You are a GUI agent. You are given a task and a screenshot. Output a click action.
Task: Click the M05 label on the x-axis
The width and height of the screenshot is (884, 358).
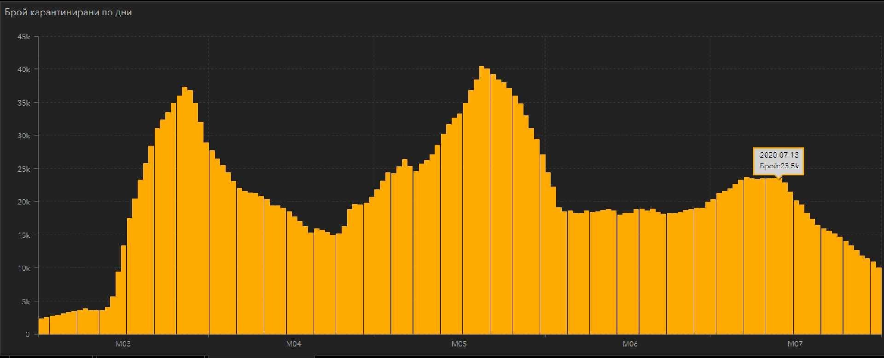pyautogui.click(x=459, y=344)
